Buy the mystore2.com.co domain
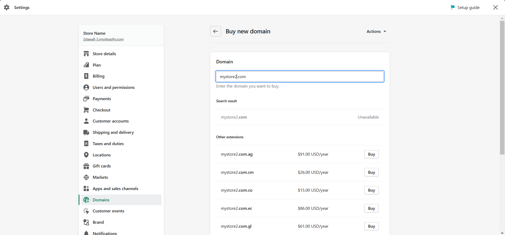The height and width of the screenshot is (235, 505). click(x=371, y=190)
